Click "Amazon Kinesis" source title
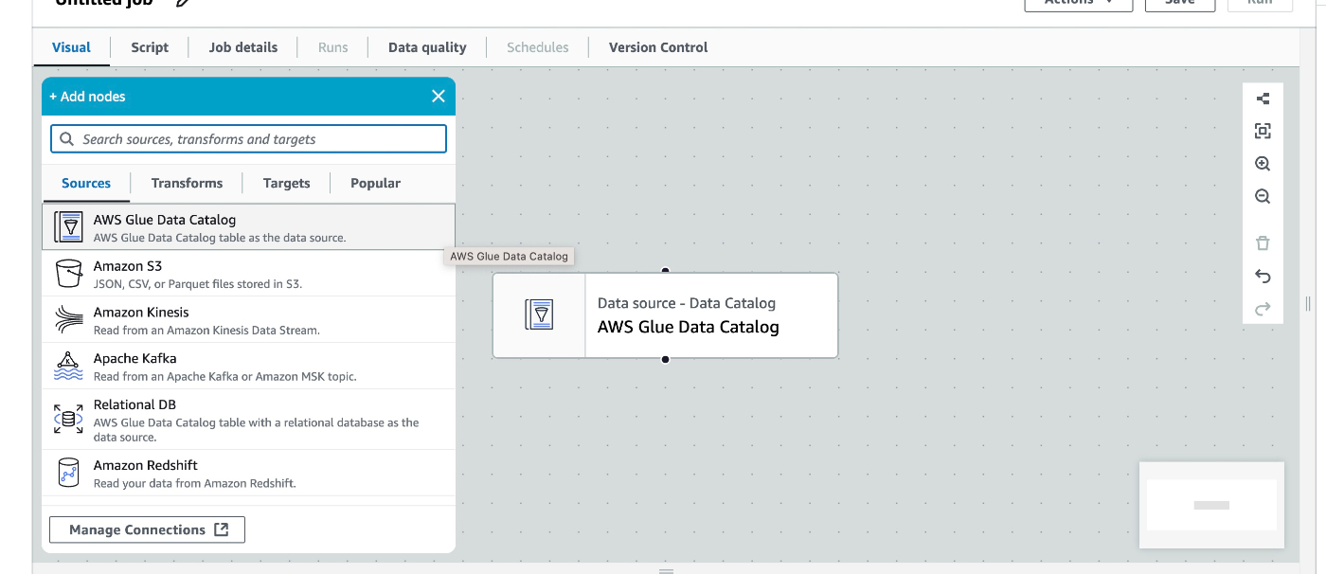 coord(141,313)
